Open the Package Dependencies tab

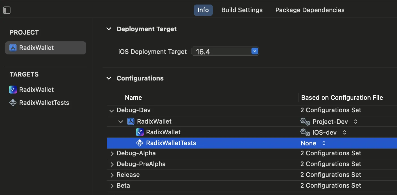[310, 10]
